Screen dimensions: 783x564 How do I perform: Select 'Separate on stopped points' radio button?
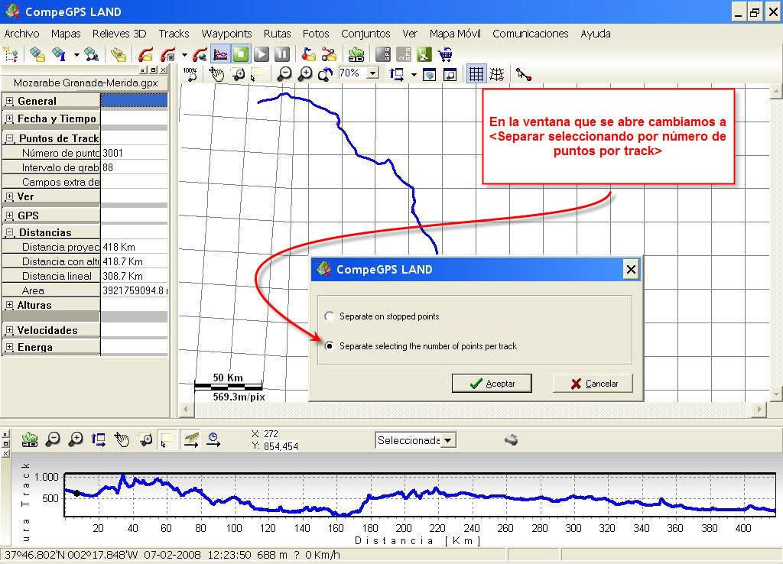329,316
